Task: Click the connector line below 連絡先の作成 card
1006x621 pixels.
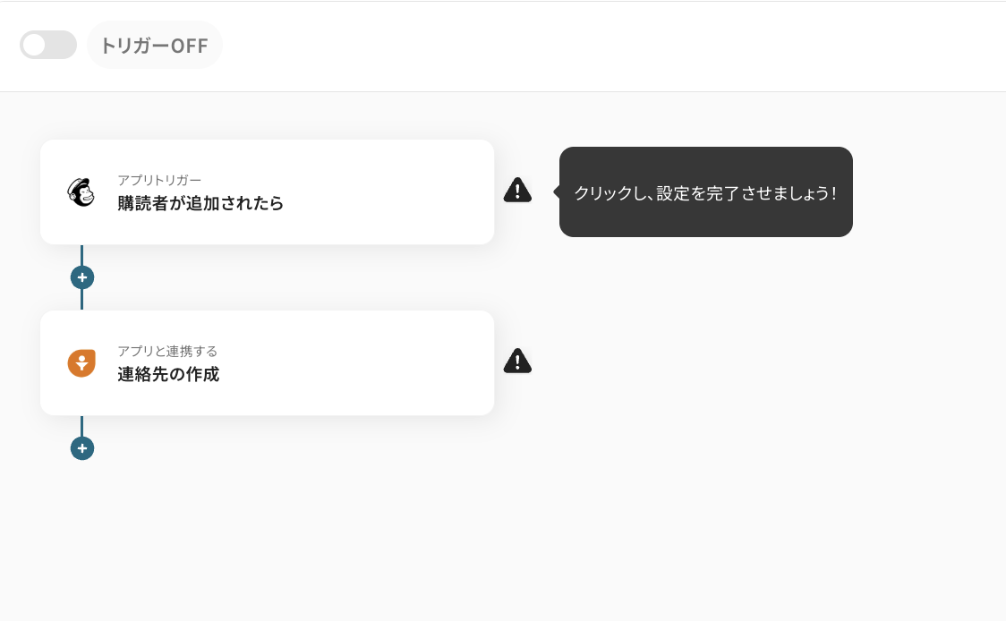Action: click(x=81, y=425)
